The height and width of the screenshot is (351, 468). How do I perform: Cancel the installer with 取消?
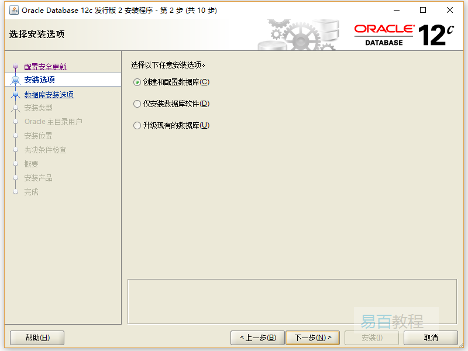[431, 338]
